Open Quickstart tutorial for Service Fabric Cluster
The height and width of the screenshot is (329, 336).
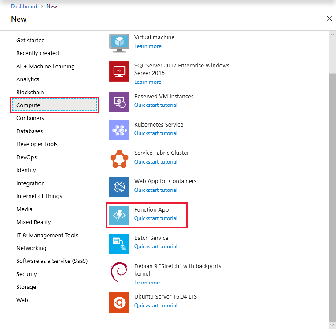156,162
